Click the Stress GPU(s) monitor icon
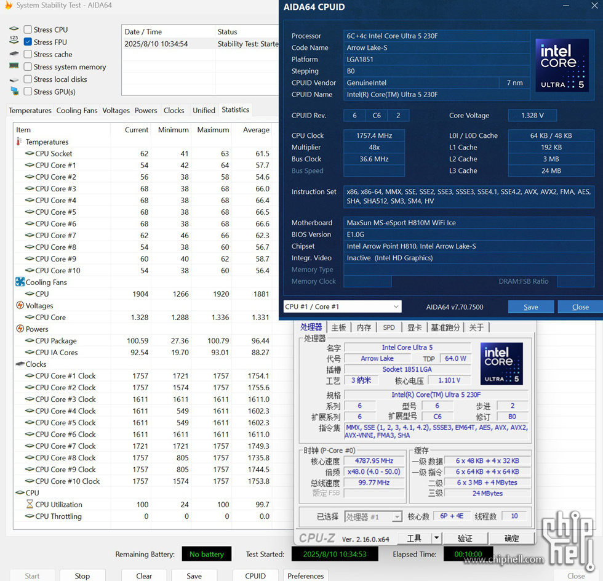603x581 pixels. tap(15, 91)
